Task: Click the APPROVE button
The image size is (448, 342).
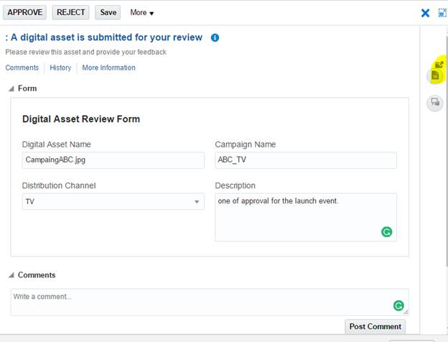Action: (x=26, y=12)
